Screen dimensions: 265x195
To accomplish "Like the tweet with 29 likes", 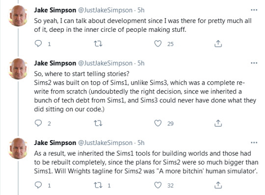I will pyautogui.click(x=158, y=123).
